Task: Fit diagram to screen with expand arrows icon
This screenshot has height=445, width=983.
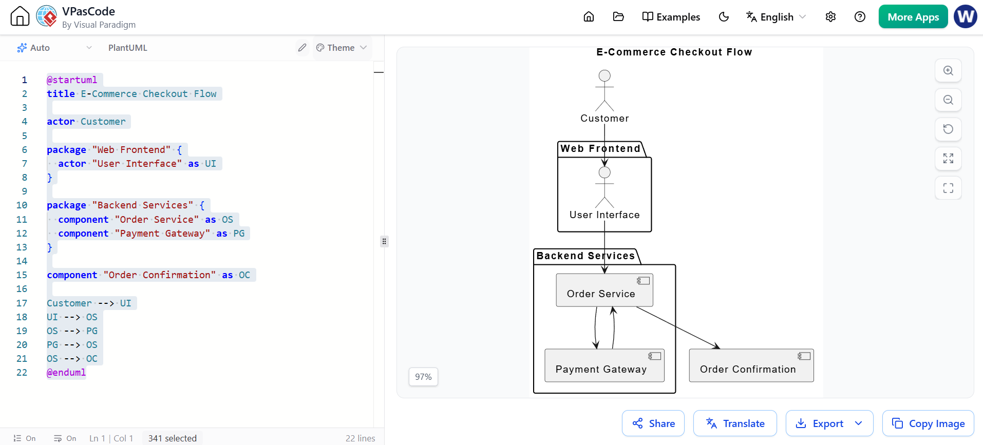Action: click(x=948, y=159)
